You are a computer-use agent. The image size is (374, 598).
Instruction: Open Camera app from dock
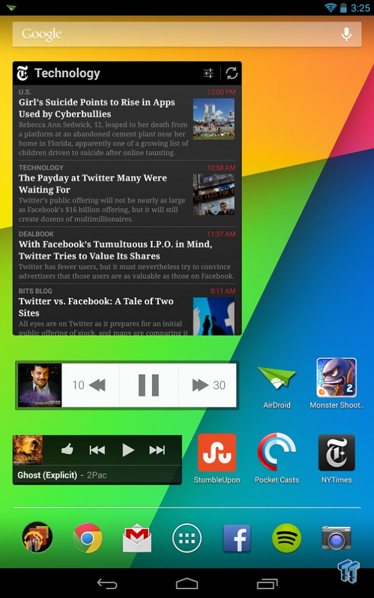336,538
